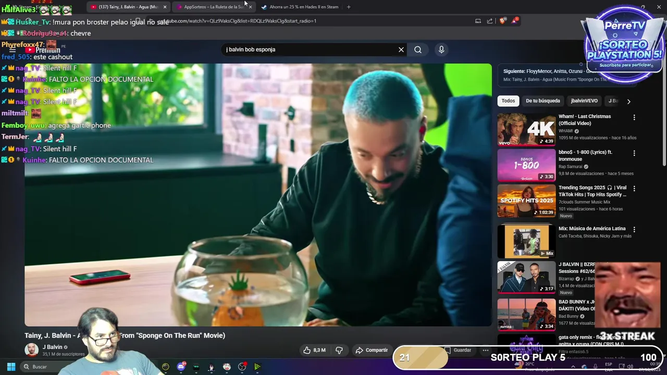Viewport: 667px width, 375px height.
Task: Open Bad Bunny DÁKITI video thumbnail
Action: point(526,314)
